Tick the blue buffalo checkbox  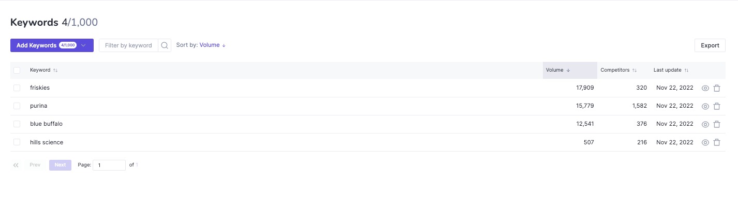pyautogui.click(x=17, y=124)
